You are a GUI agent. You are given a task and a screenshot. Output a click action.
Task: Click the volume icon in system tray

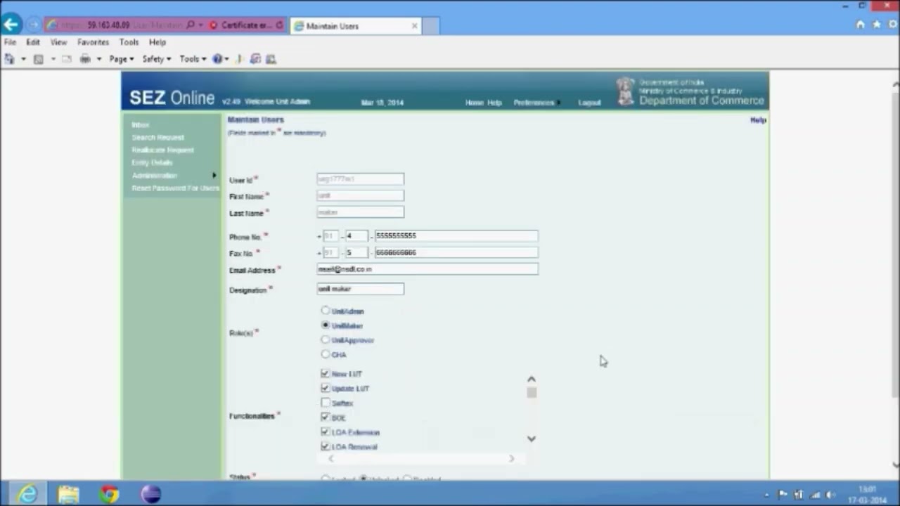click(x=830, y=495)
